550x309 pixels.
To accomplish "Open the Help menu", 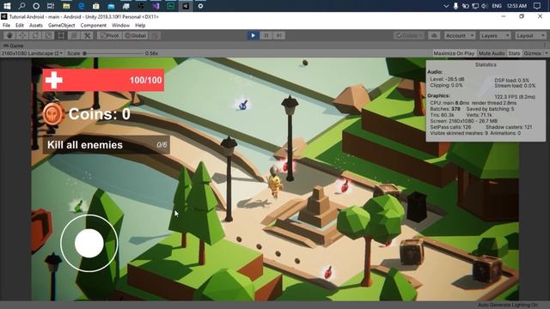I will point(140,25).
